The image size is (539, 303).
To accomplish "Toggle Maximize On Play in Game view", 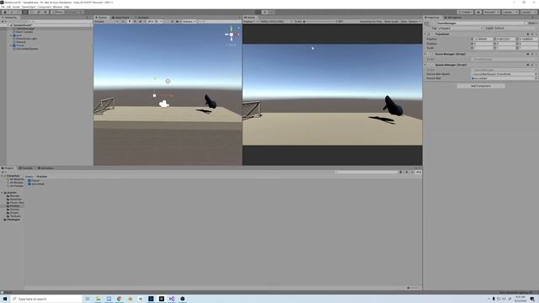I will [x=371, y=21].
